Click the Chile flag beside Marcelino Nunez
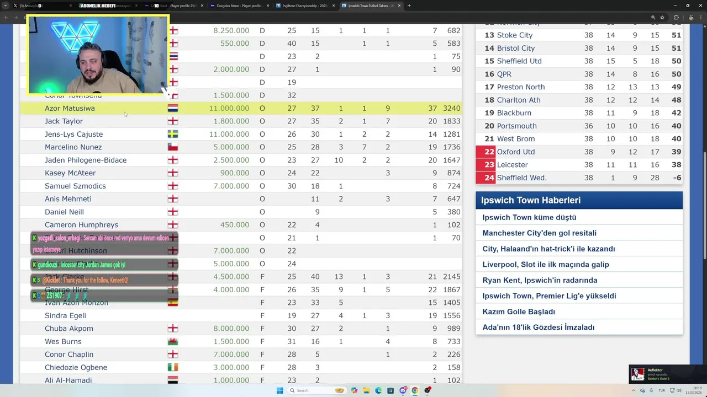The image size is (707, 397). [173, 147]
